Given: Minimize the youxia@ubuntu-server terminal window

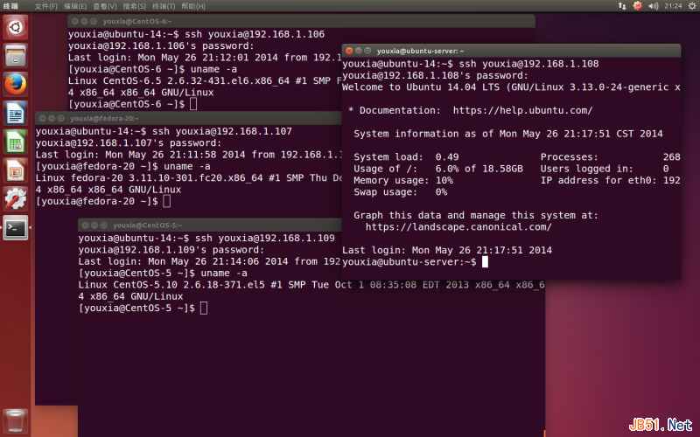Looking at the screenshot, I should coord(359,51).
